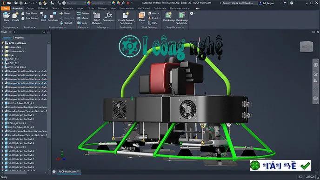Screen dimensions: 320x180
Task: Click the Undo arrow in quick access toolbar
Action: pos(26,3)
